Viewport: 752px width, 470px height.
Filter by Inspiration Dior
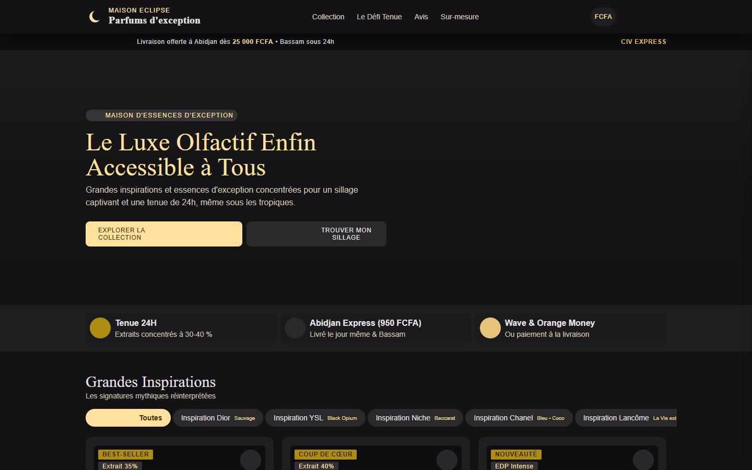(x=218, y=418)
